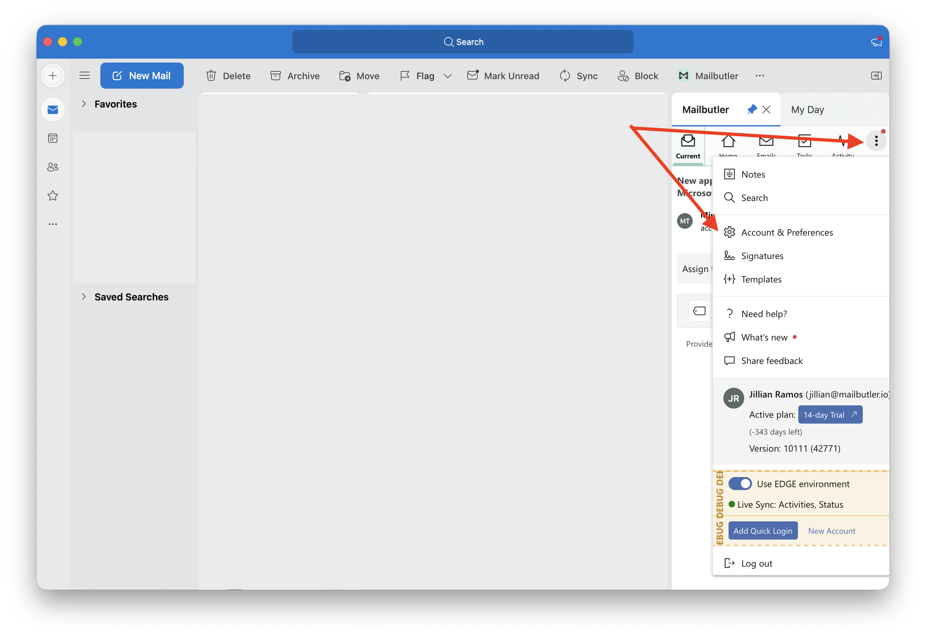The width and height of the screenshot is (926, 638).
Task: Click the Archive toolbar icon
Action: coord(275,76)
